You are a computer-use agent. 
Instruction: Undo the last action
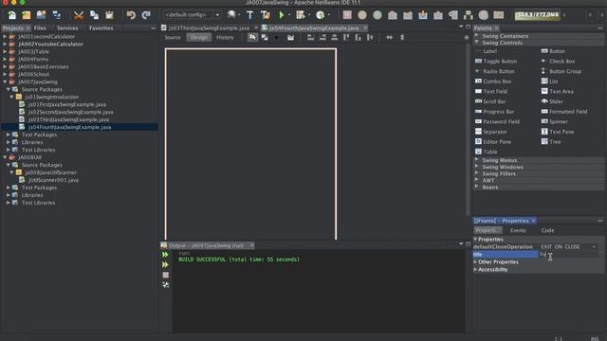(131, 15)
